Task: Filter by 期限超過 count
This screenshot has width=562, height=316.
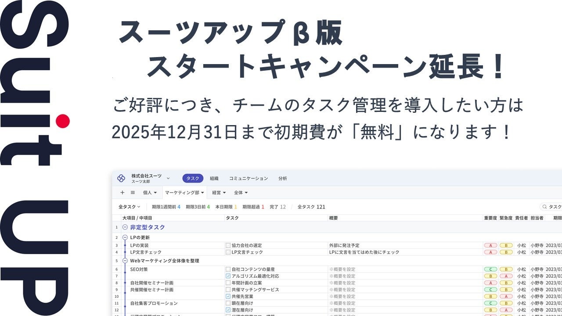Action: [x=253, y=207]
